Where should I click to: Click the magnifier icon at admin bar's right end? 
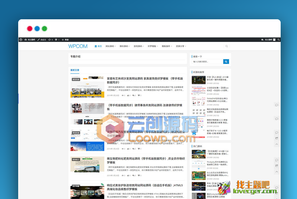coord(278,40)
